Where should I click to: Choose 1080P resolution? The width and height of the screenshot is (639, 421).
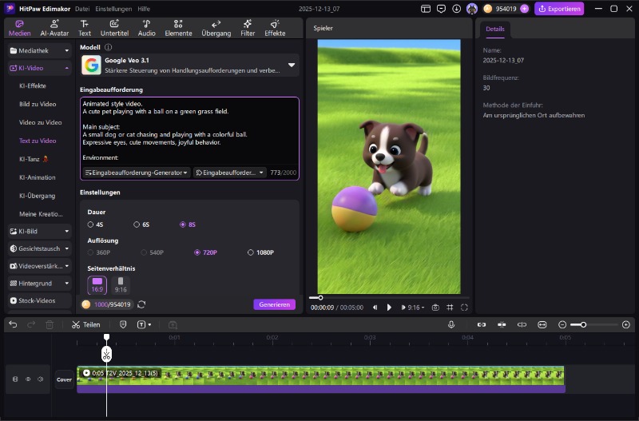[261, 252]
